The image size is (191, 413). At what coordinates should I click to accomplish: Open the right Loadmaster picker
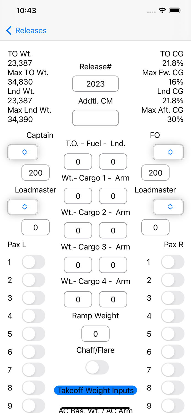click(168, 207)
